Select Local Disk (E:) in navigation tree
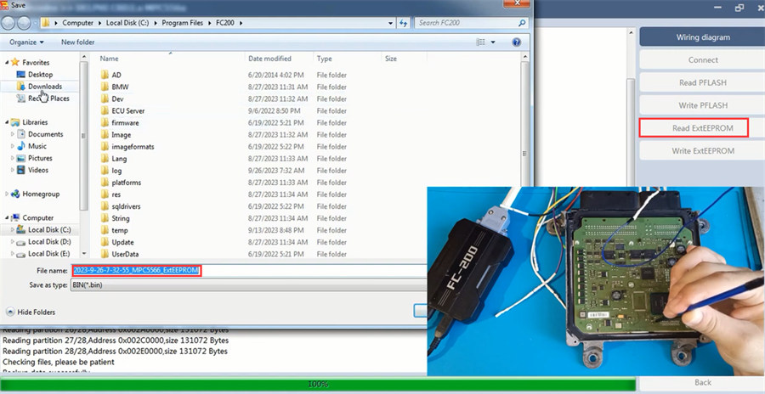This screenshot has height=394, width=765. click(48, 254)
